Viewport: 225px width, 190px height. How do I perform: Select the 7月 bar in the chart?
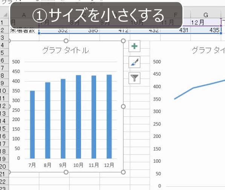coord(32,124)
